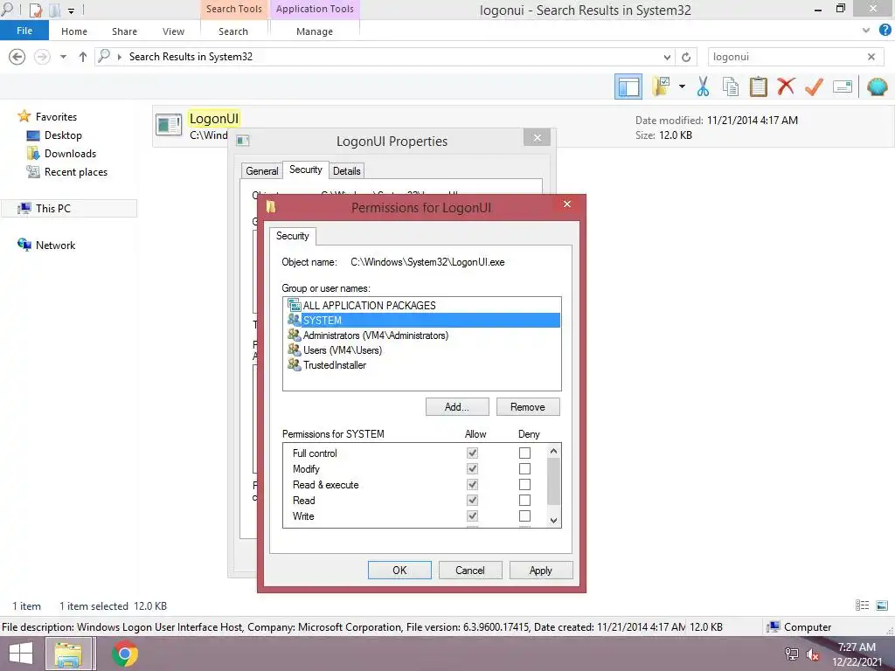Screen dimensions: 895x671
Task: Open Google Chrome from taskbar
Action: 125,654
